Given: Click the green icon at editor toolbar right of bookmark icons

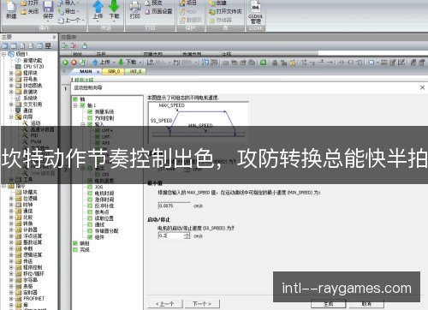Looking at the screenshot, I should tap(264, 63).
